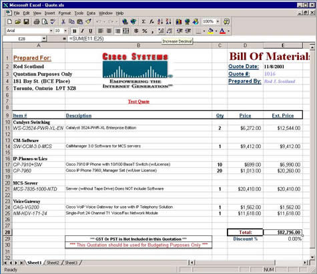Click the Sort Ascending icon
The height and width of the screenshot is (274, 317).
click(x=160, y=21)
